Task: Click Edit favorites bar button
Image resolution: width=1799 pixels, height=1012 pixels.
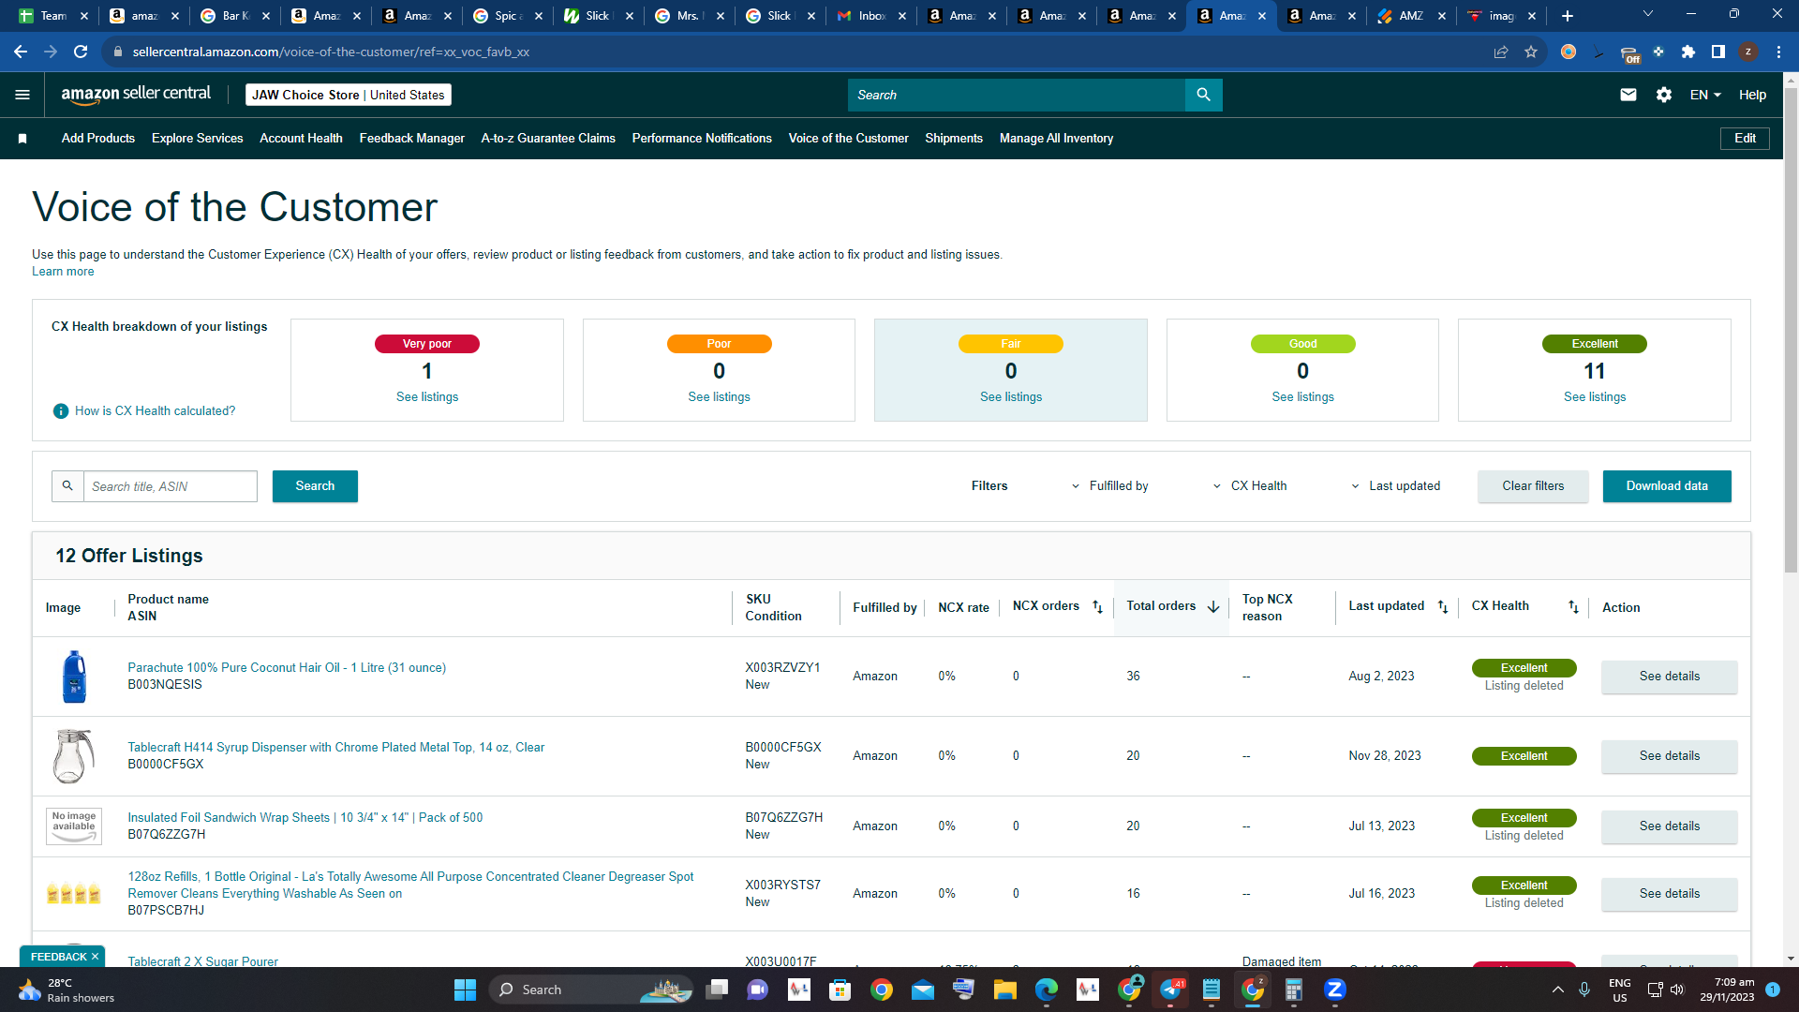Action: [x=1745, y=139]
